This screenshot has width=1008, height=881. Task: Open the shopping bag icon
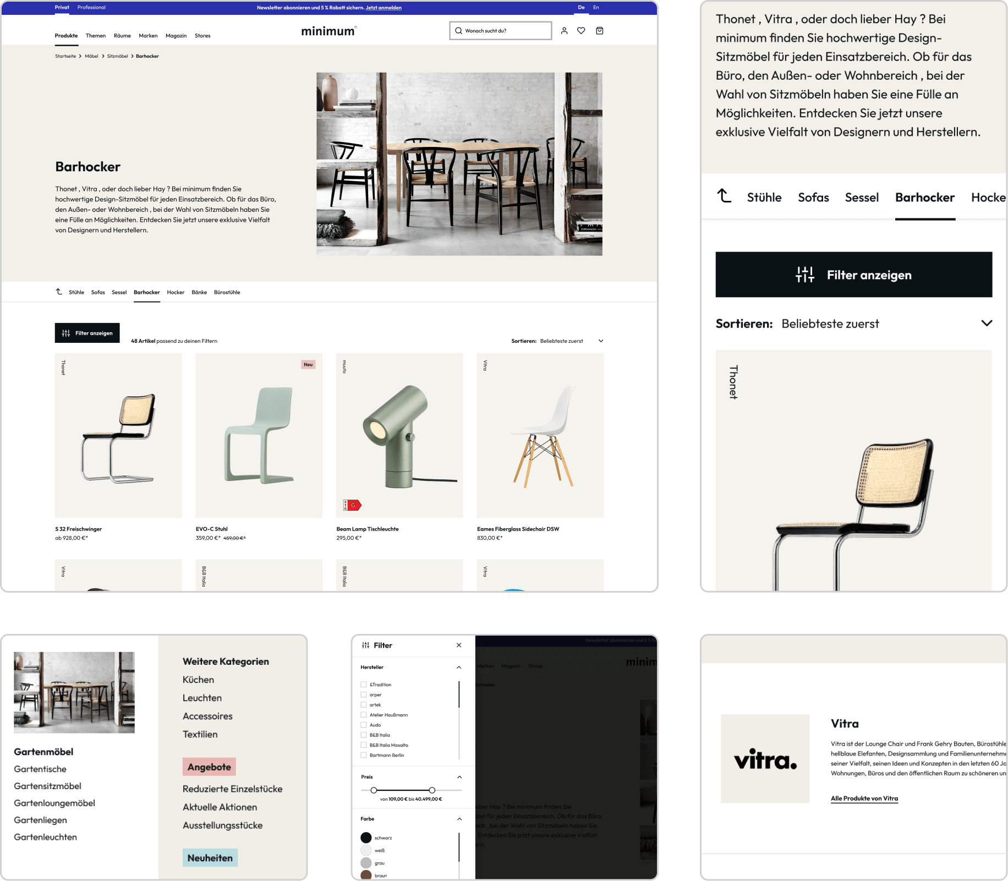600,31
